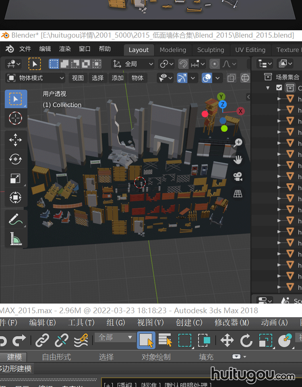Toggle show overlays button in viewport header
The width and height of the screenshot is (302, 387).
pos(207,78)
